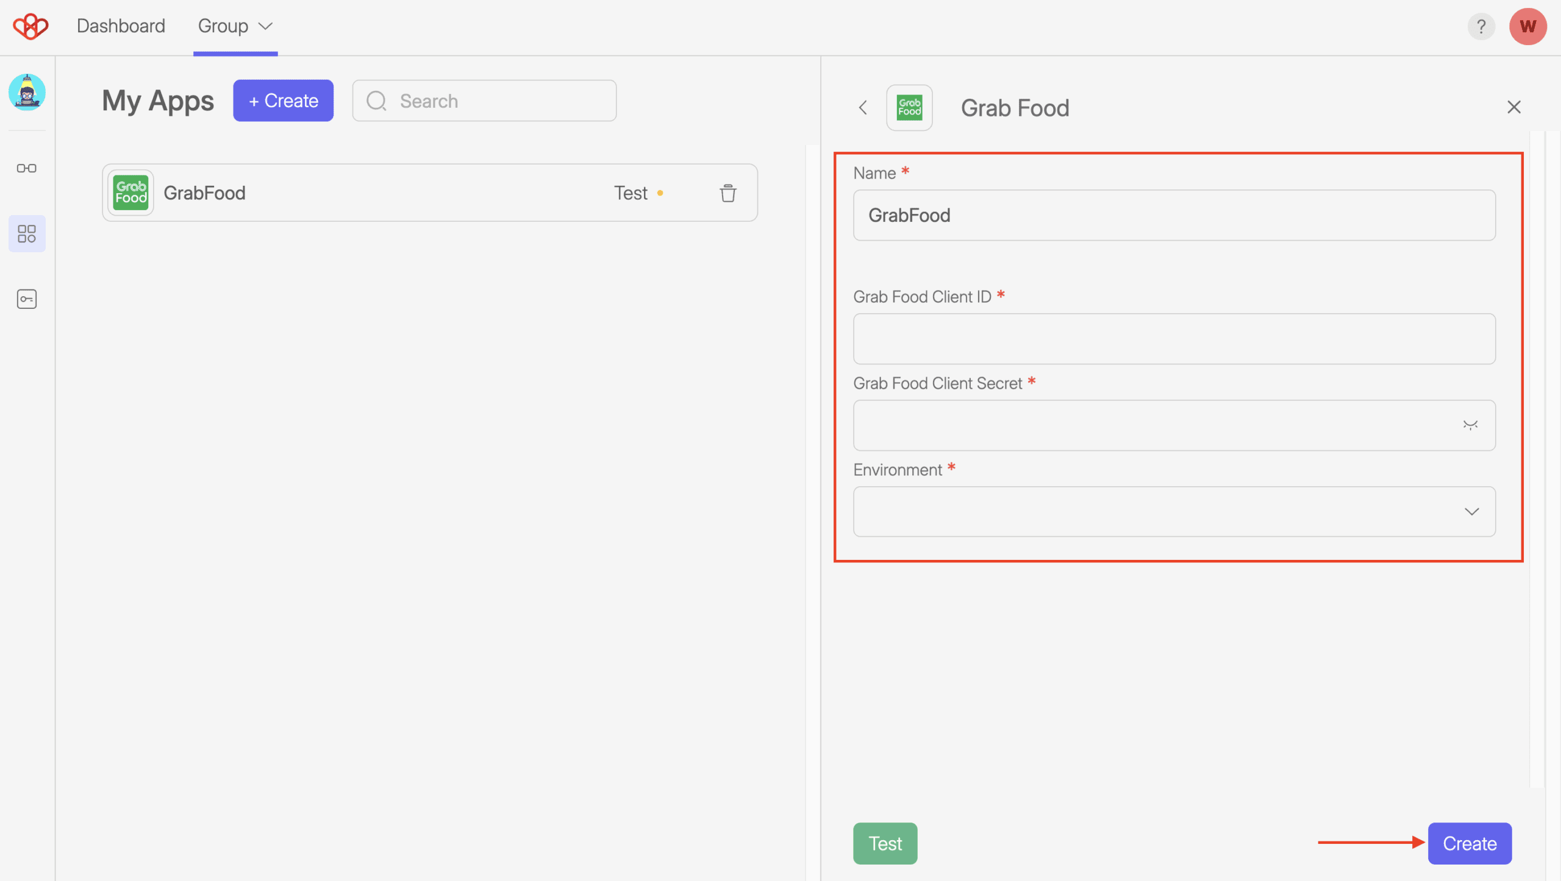Image resolution: width=1561 pixels, height=881 pixels.
Task: Open the help question mark icon
Action: (1481, 26)
